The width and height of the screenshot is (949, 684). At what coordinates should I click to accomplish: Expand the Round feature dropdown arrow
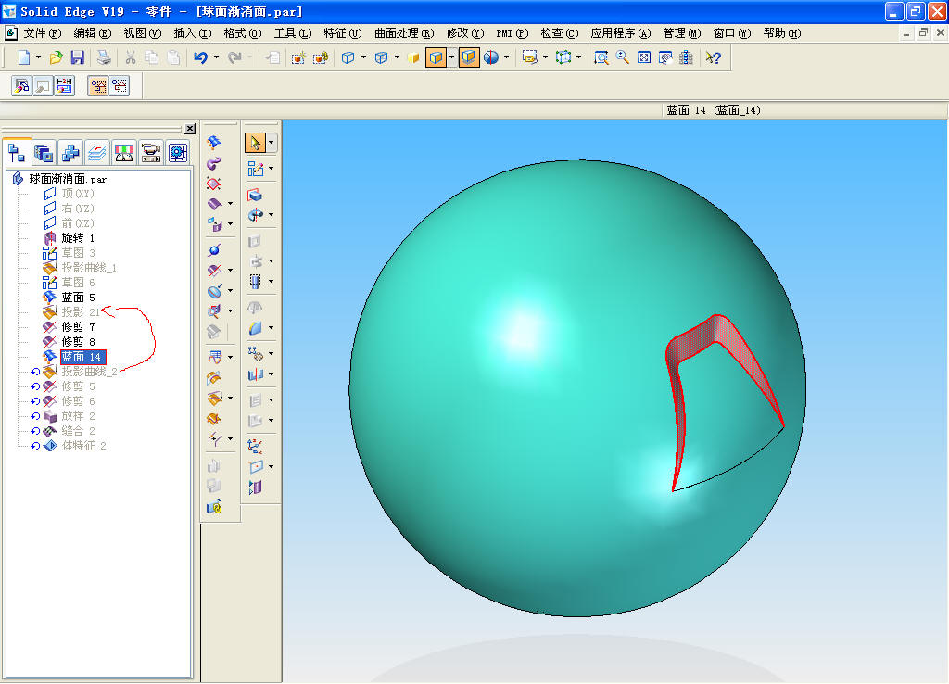click(x=271, y=327)
